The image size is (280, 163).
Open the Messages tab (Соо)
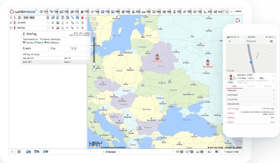click(x=64, y=11)
